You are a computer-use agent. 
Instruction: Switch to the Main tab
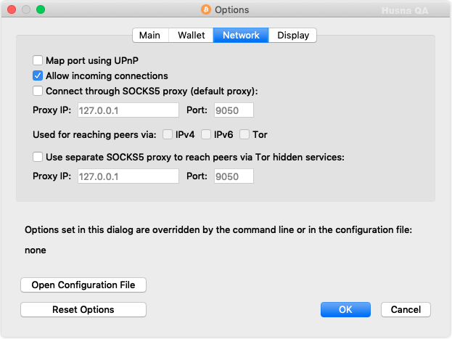tap(150, 35)
